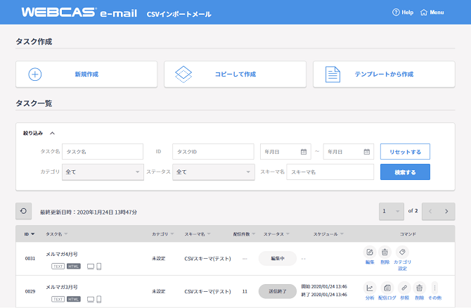The height and width of the screenshot is (308, 471).
Task: Click the リセットする reset button
Action: point(405,152)
